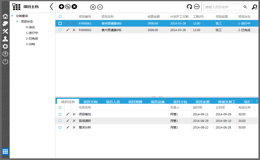Switch to the 停缓及复工 tab
This screenshot has width=260, height=160.
click(226, 102)
